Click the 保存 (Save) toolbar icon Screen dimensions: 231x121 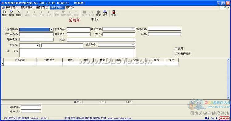84,13
